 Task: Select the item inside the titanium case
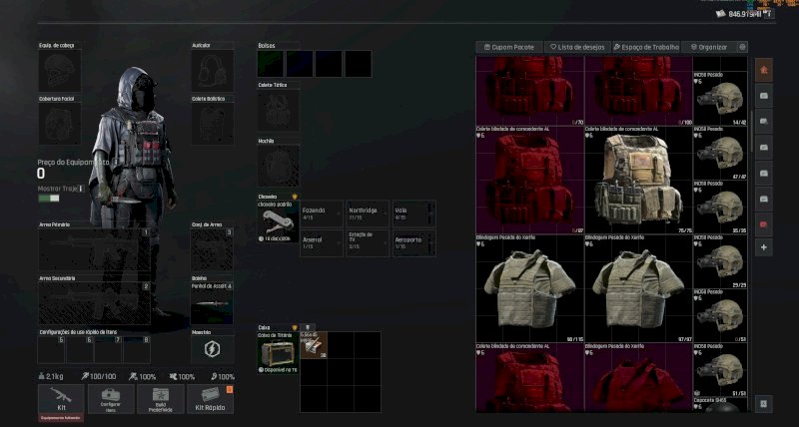tap(314, 345)
